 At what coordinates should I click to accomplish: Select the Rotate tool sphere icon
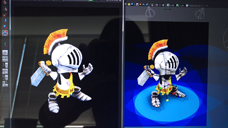(x=5, y=27)
